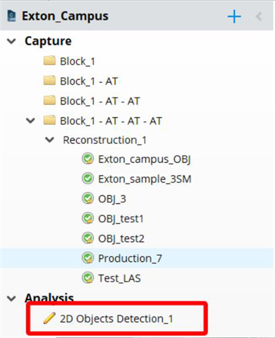Collapse the panel with the left chevron
Image resolution: width=275 pixels, height=338 pixels.
(x=259, y=17)
